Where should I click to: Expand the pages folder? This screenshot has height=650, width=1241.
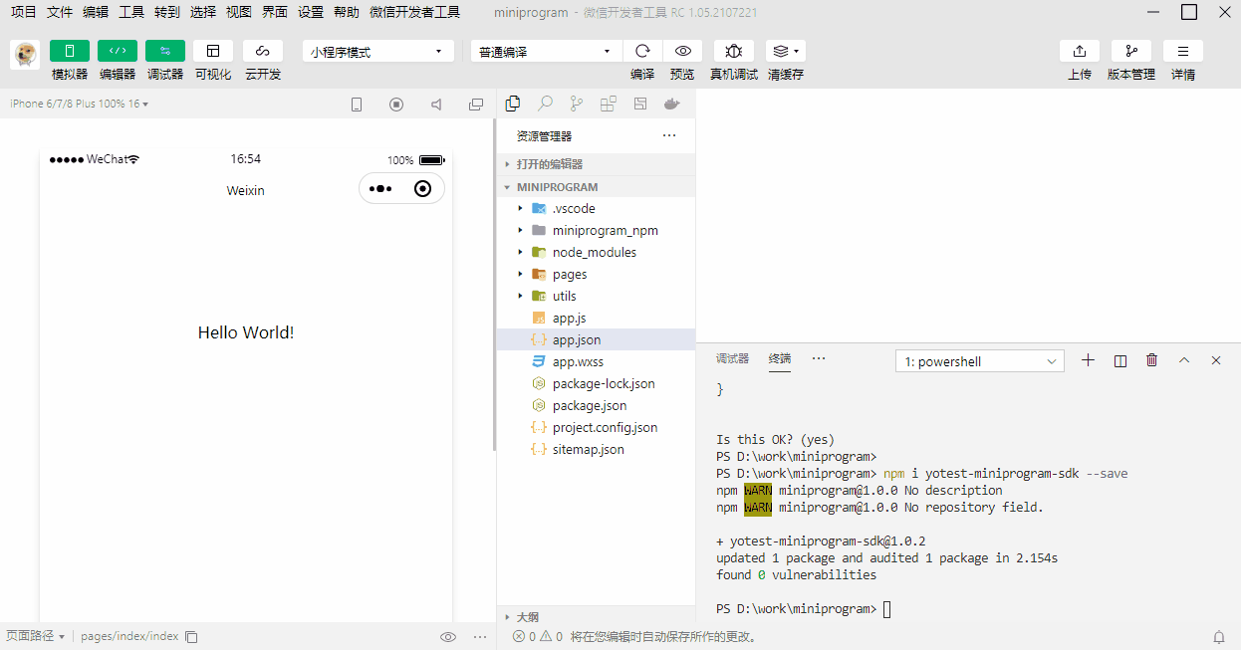coord(596,274)
